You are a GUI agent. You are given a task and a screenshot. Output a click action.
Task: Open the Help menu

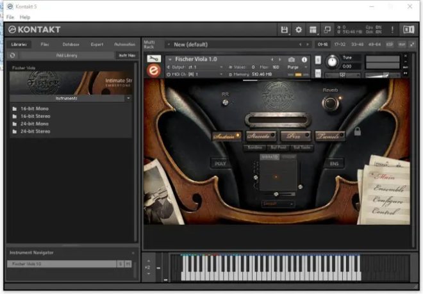click(x=25, y=17)
